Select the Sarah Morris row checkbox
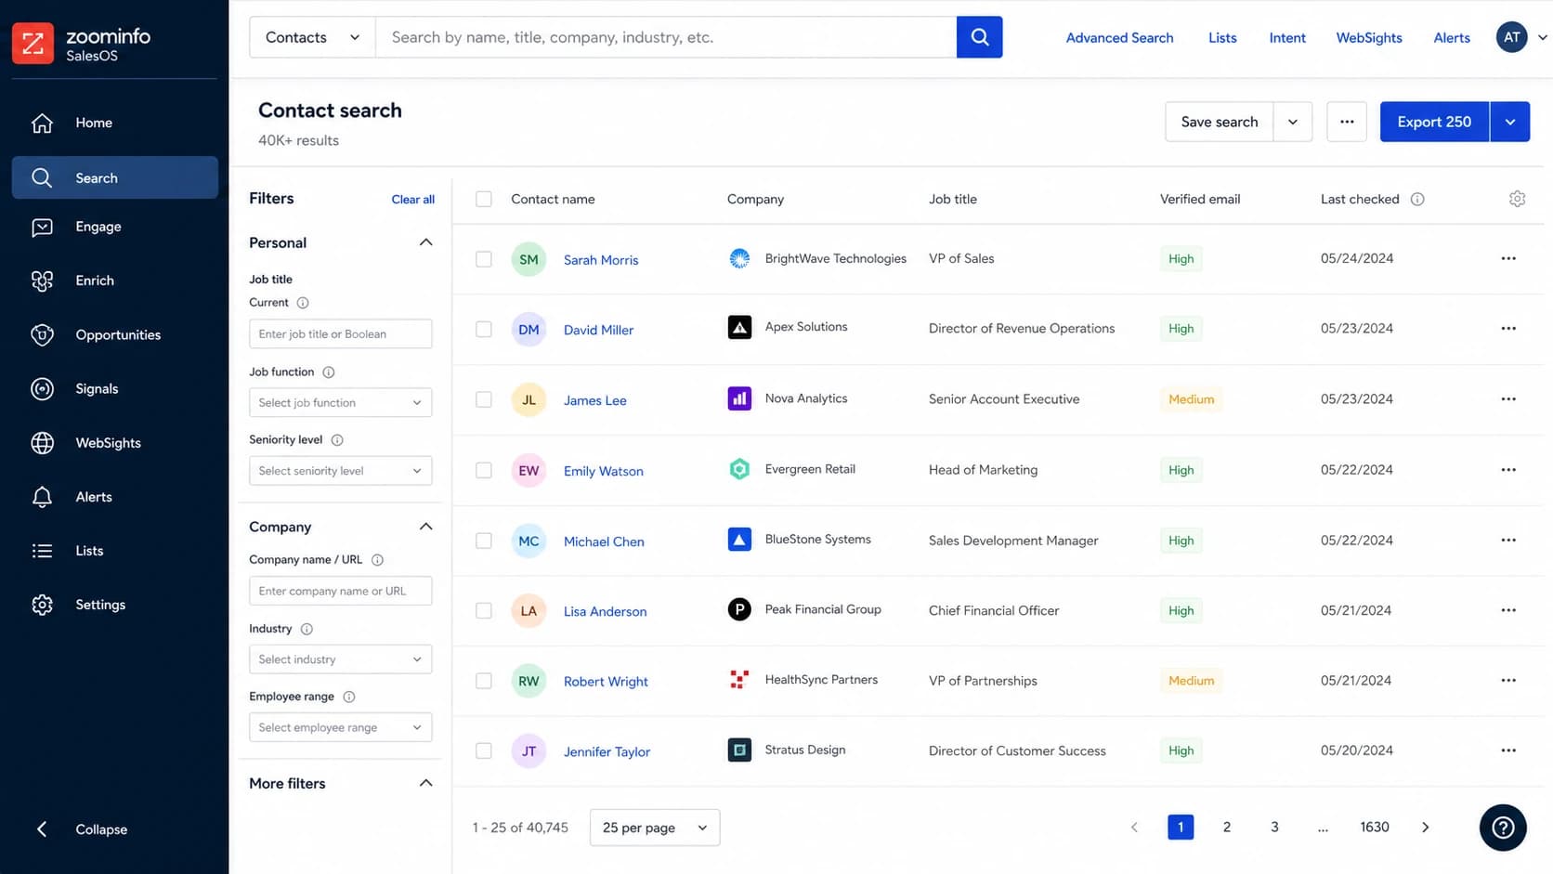The width and height of the screenshot is (1553, 874). 484,259
